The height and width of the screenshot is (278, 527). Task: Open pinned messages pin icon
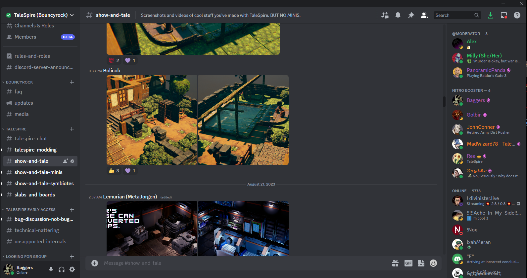tap(411, 15)
